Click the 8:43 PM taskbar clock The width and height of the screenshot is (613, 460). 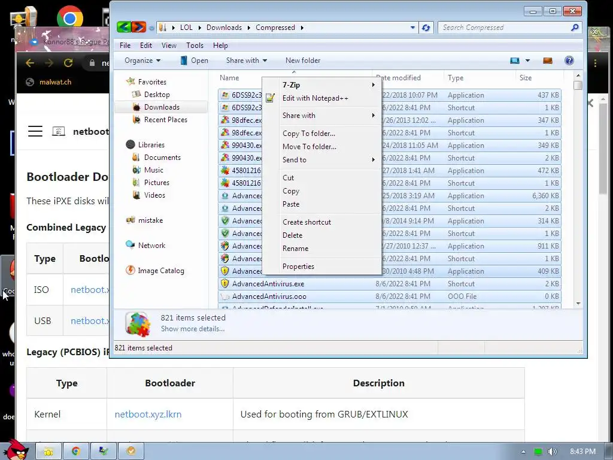pyautogui.click(x=582, y=452)
